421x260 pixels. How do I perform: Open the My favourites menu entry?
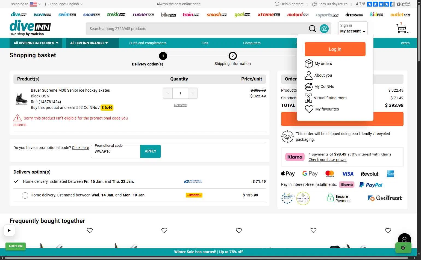pyautogui.click(x=327, y=109)
